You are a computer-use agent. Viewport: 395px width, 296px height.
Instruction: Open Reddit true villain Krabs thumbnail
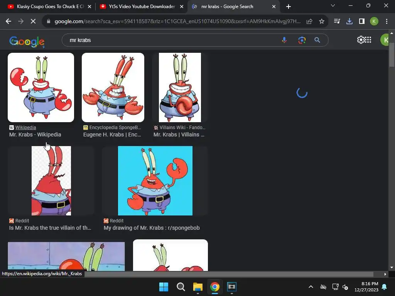(51, 181)
